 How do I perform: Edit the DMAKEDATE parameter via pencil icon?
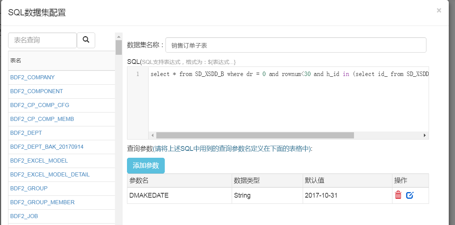tap(410, 195)
